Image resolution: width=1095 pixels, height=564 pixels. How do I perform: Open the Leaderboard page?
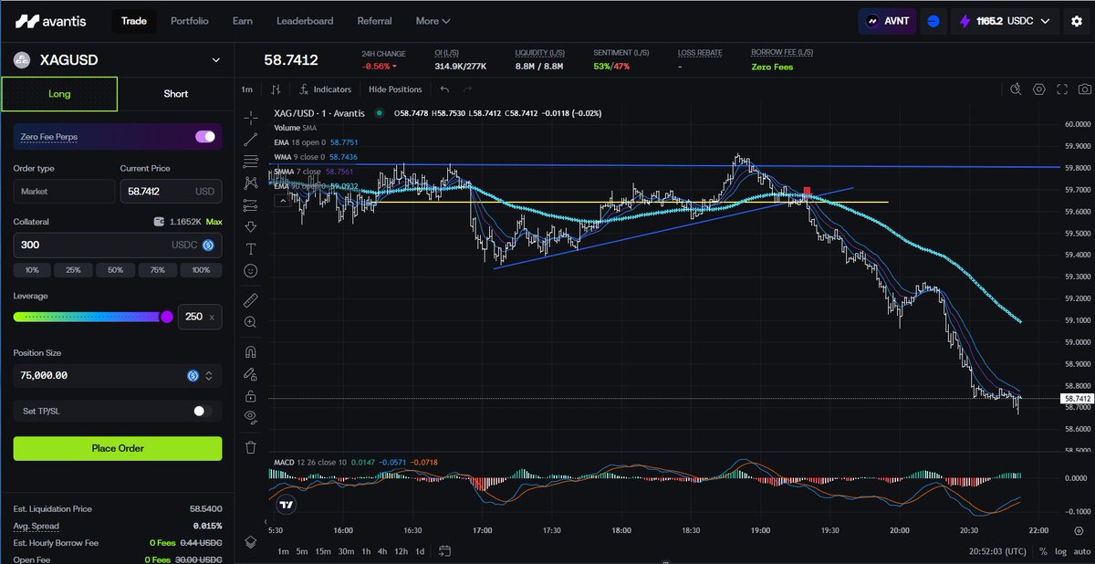pos(305,21)
